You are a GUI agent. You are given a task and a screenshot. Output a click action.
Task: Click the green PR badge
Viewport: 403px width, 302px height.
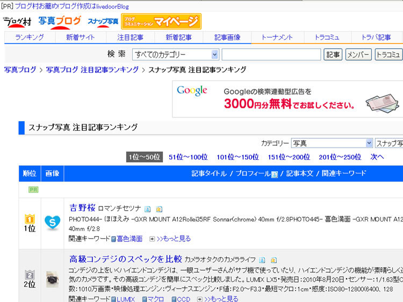point(33,189)
